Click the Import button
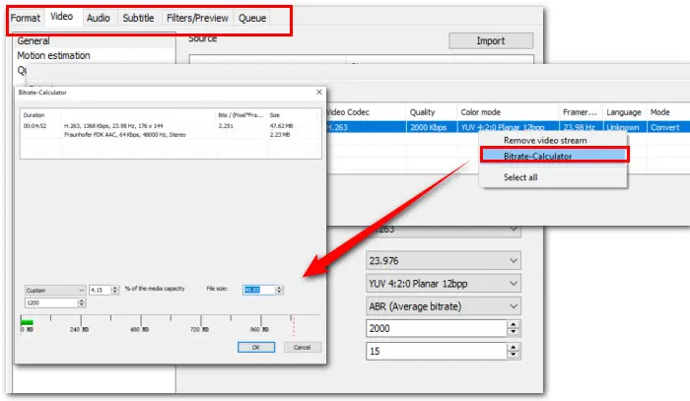 tap(491, 40)
